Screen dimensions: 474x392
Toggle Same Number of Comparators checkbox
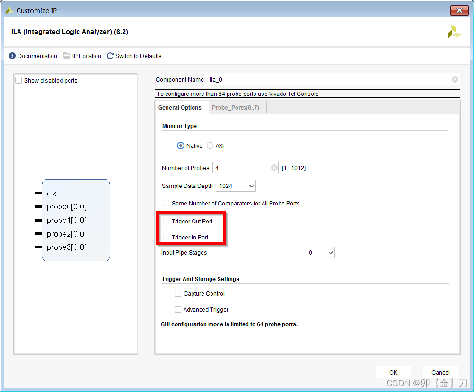(x=166, y=203)
